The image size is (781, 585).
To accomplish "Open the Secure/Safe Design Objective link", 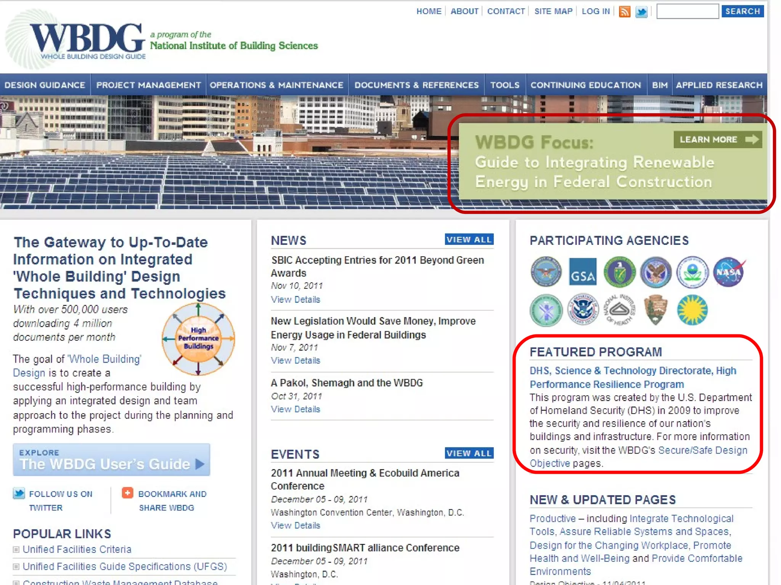I will [702, 450].
